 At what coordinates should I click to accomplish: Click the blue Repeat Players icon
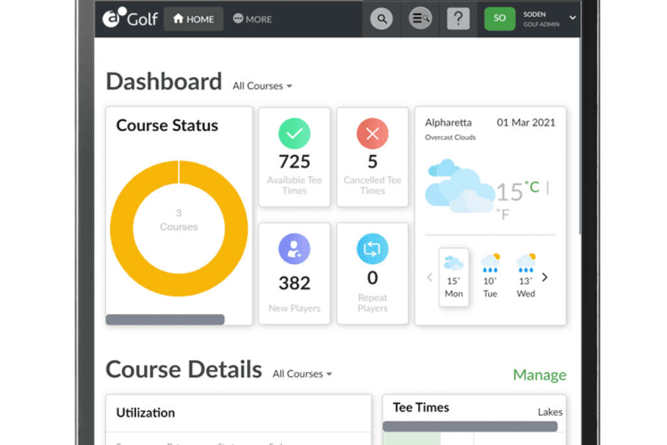click(x=373, y=249)
